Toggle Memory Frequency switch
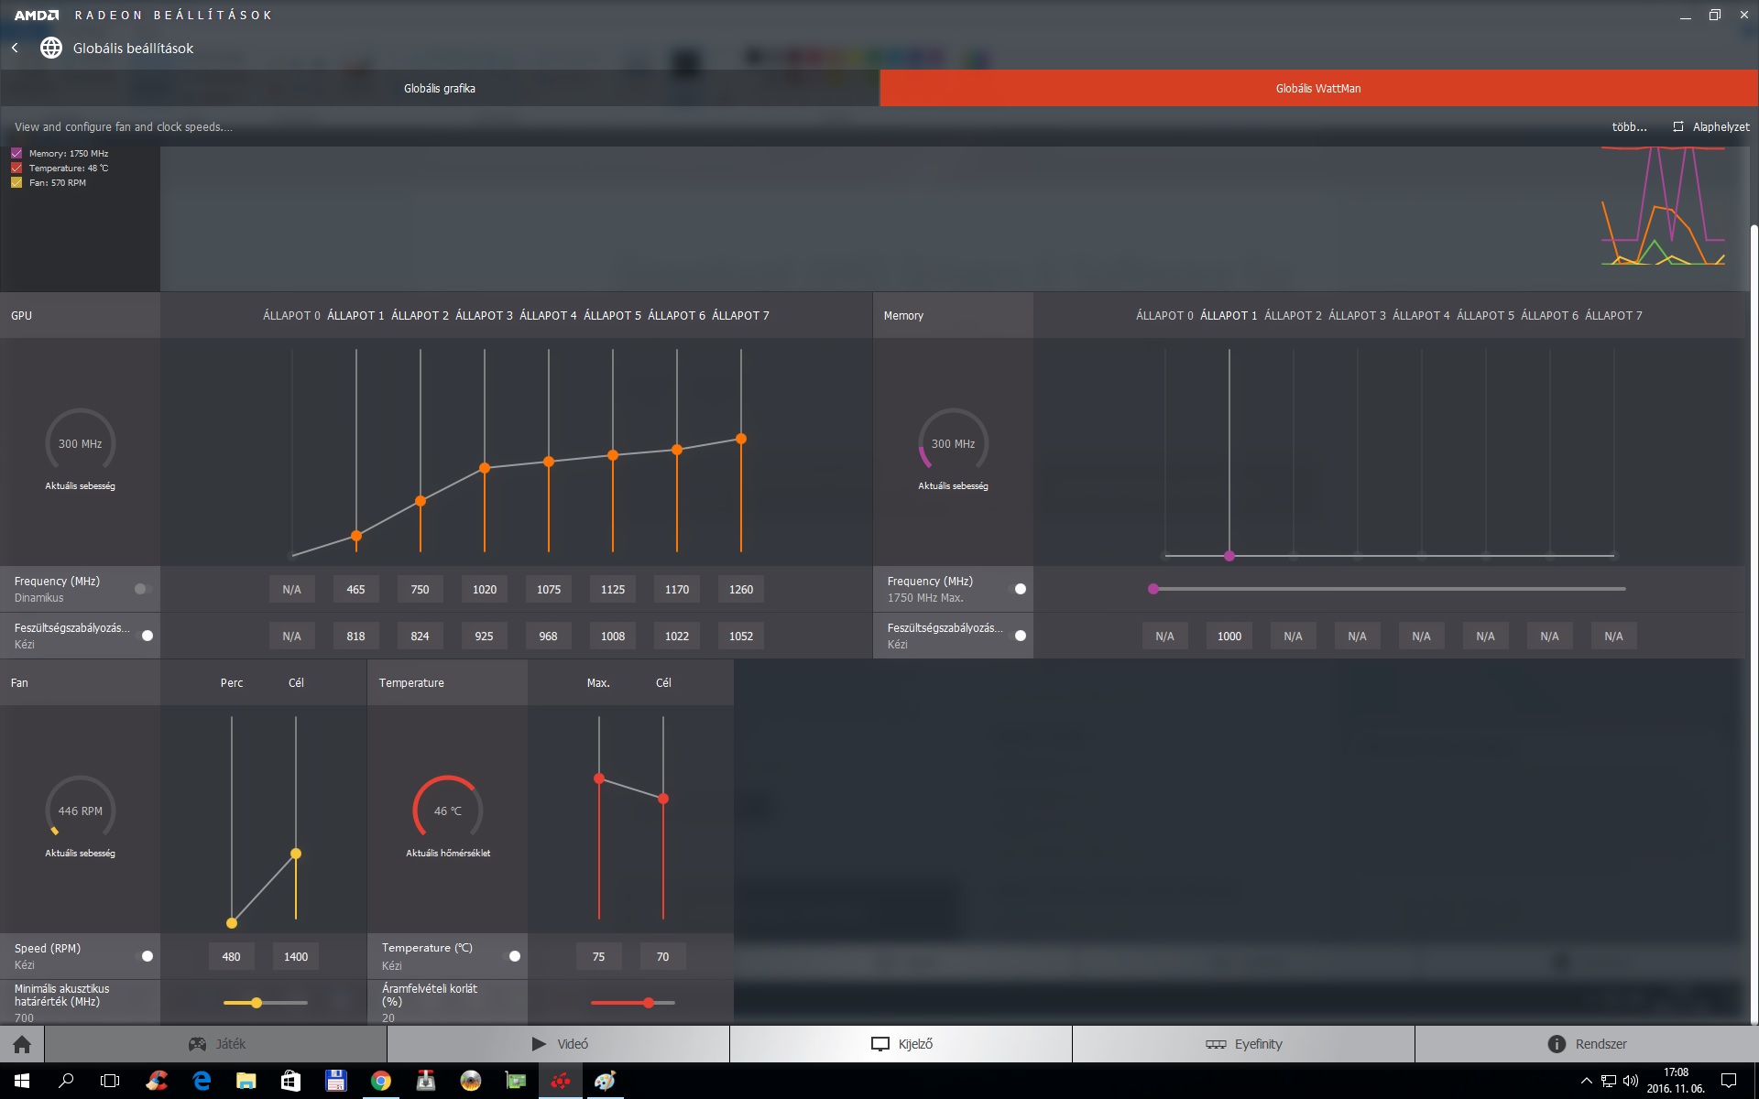 pyautogui.click(x=1018, y=589)
